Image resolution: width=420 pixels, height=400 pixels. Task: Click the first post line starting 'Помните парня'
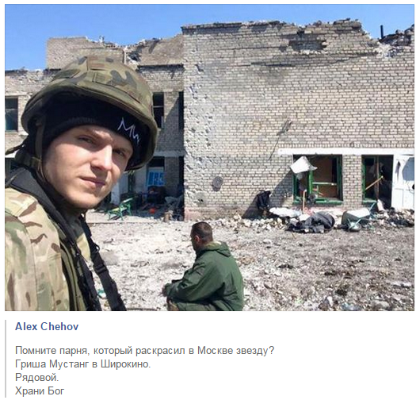(x=145, y=351)
